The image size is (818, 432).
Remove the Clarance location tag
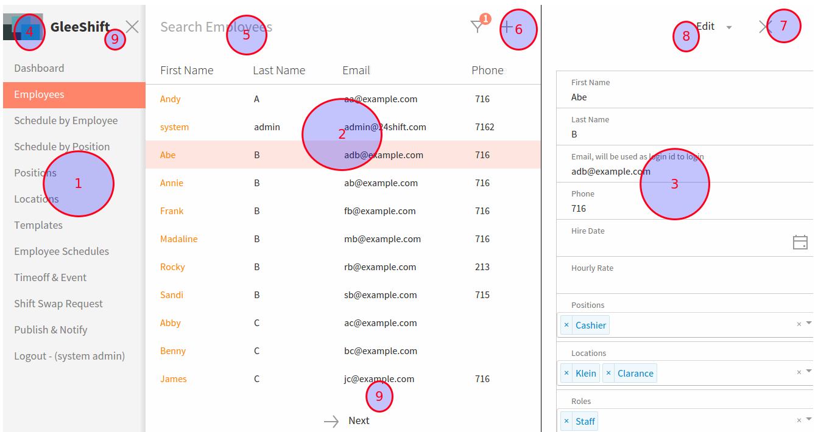pyautogui.click(x=608, y=373)
